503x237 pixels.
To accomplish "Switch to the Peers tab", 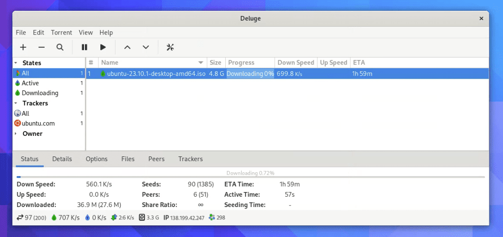I will tap(156, 159).
